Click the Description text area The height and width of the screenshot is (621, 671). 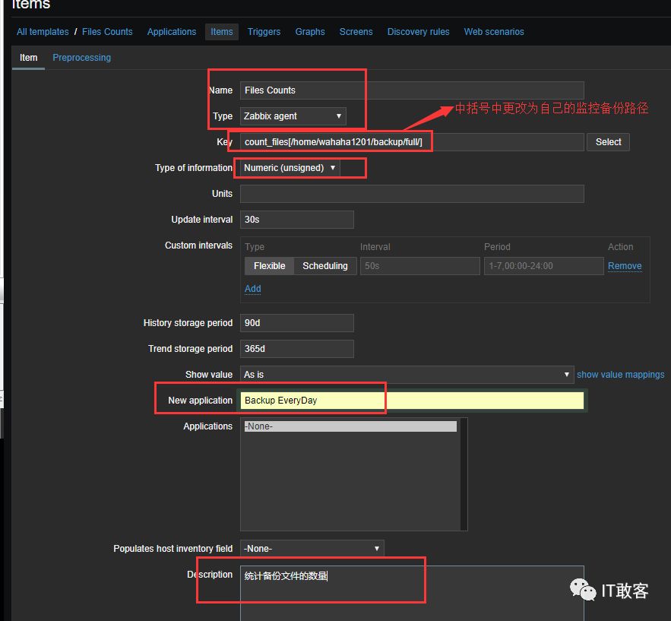tap(412, 593)
